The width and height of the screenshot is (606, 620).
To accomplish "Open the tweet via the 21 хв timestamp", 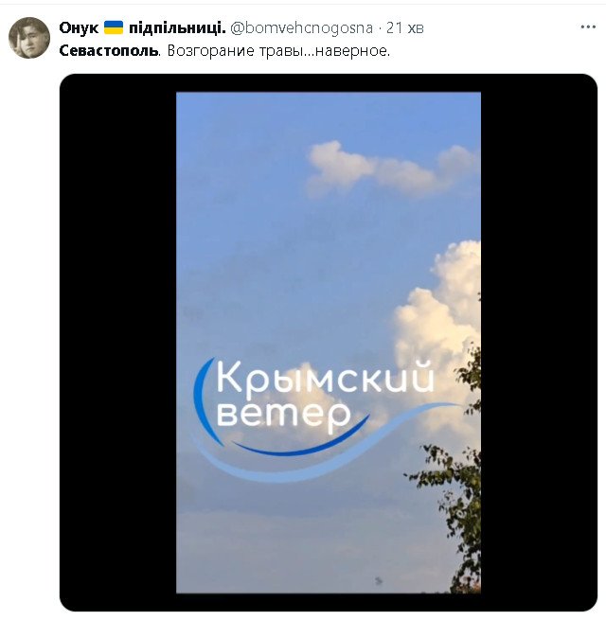I will click(404, 27).
